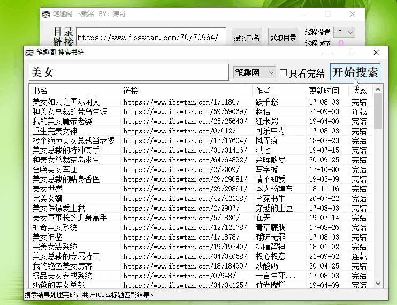Click the author cell 权心权意
This screenshot has width=397, height=305.
point(270,256)
